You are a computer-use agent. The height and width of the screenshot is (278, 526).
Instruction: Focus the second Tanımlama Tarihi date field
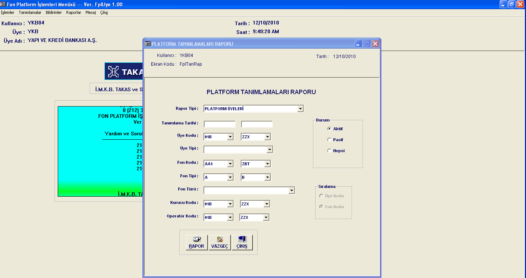tap(257, 124)
